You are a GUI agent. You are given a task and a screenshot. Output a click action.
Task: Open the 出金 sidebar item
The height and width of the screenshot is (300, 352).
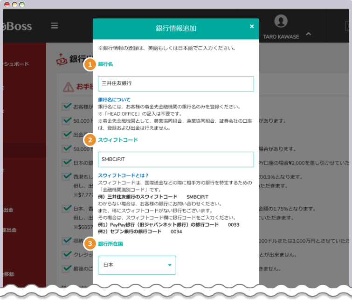8,210
